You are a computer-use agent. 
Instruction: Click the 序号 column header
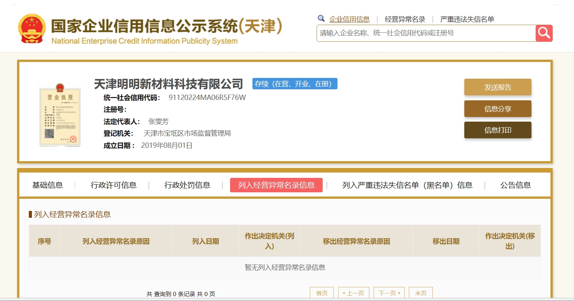(44, 241)
